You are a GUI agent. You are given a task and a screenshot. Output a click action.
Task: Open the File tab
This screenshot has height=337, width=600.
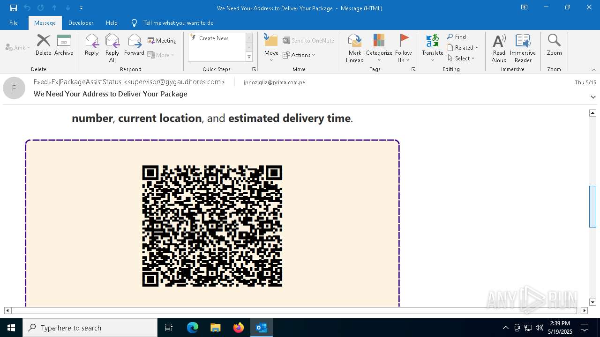[14, 22]
